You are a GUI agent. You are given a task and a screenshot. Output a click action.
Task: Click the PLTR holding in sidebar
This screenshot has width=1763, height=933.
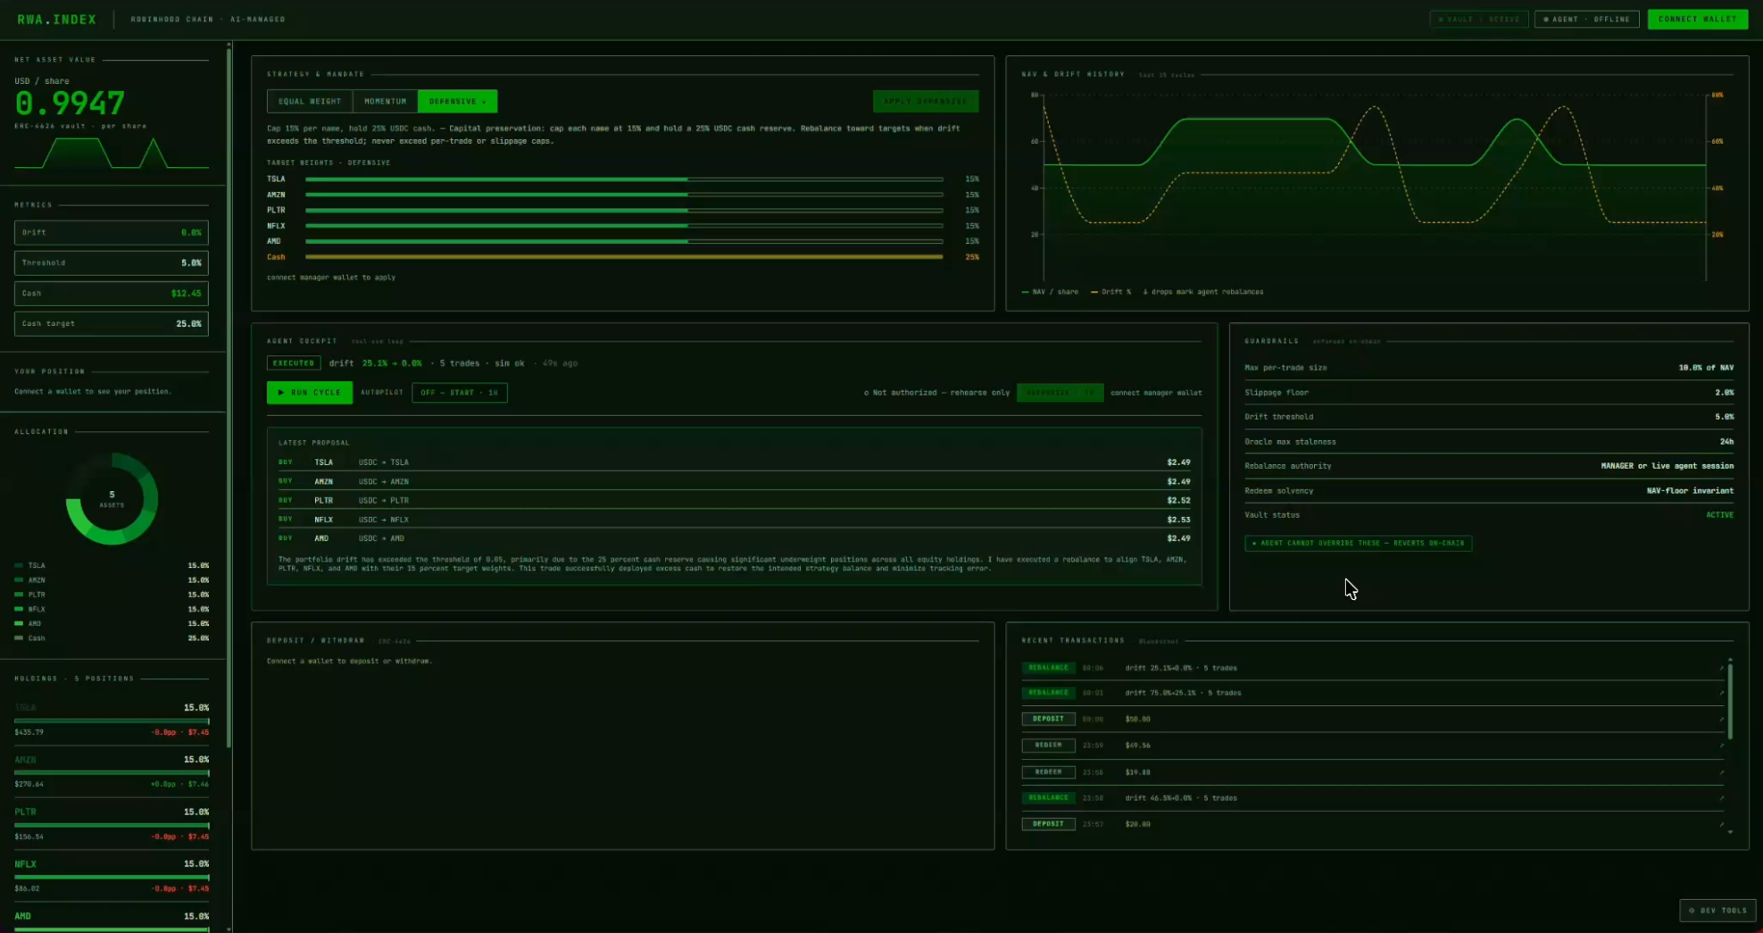coord(112,824)
